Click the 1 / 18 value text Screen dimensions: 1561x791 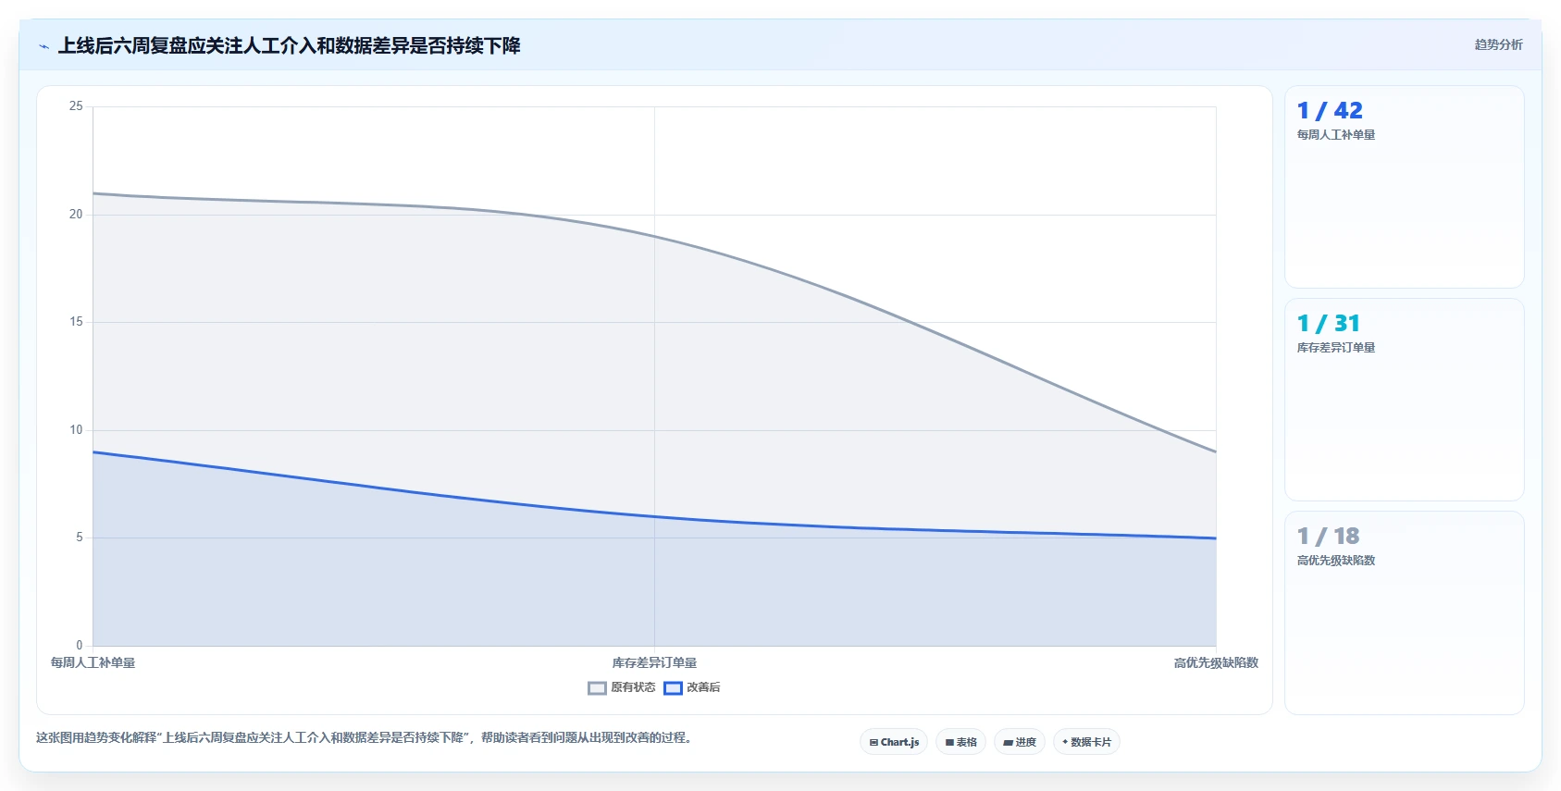1328,537
